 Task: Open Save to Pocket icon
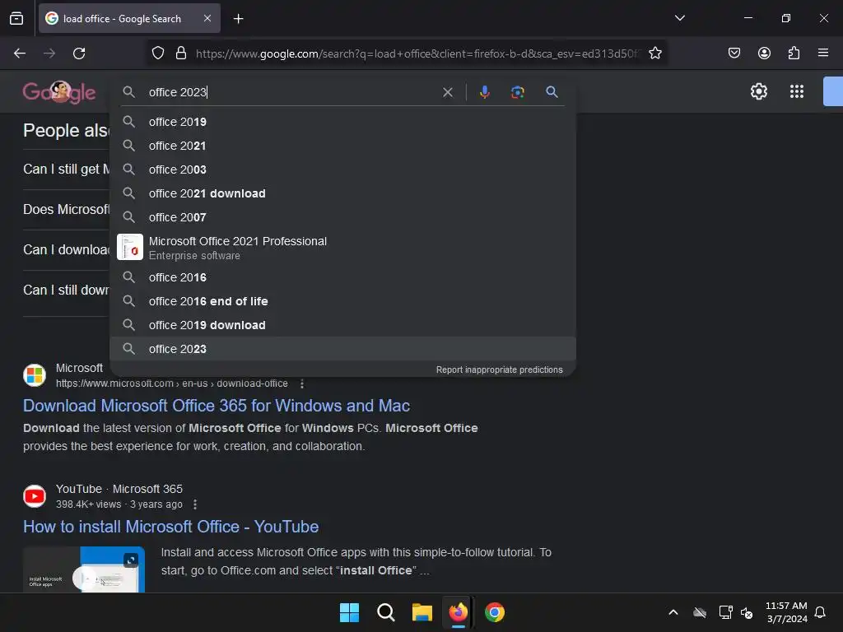pyautogui.click(x=734, y=53)
